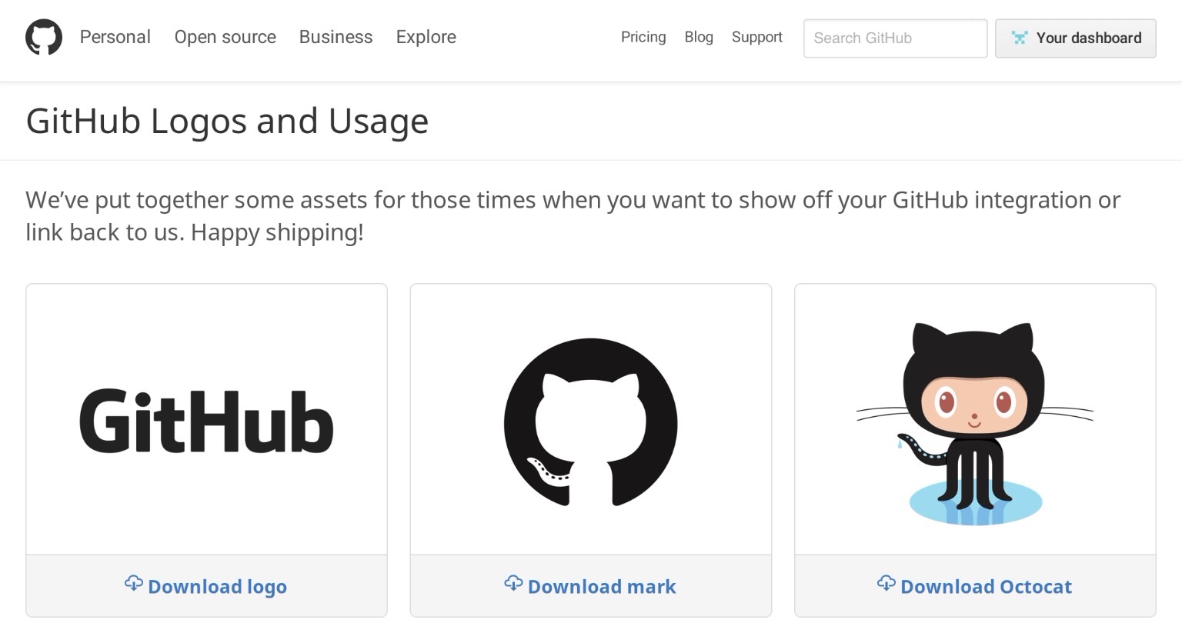
Task: Go to the Business section
Action: coord(336,37)
